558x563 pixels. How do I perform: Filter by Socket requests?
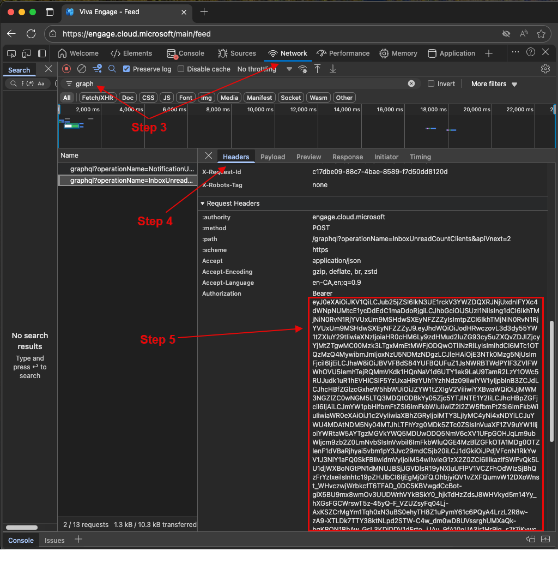(291, 98)
